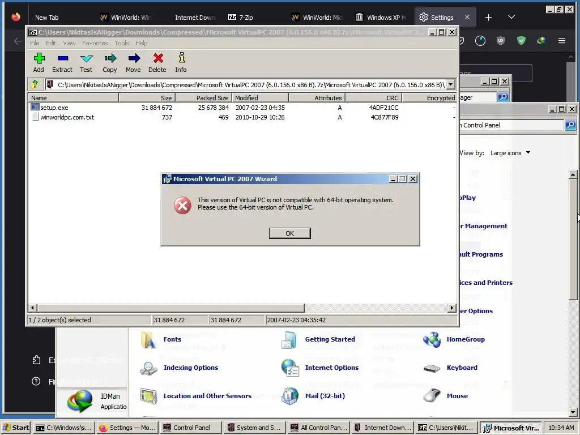This screenshot has width=580, height=435.
Task: Open Firefox hamburger application menu
Action: (x=561, y=41)
